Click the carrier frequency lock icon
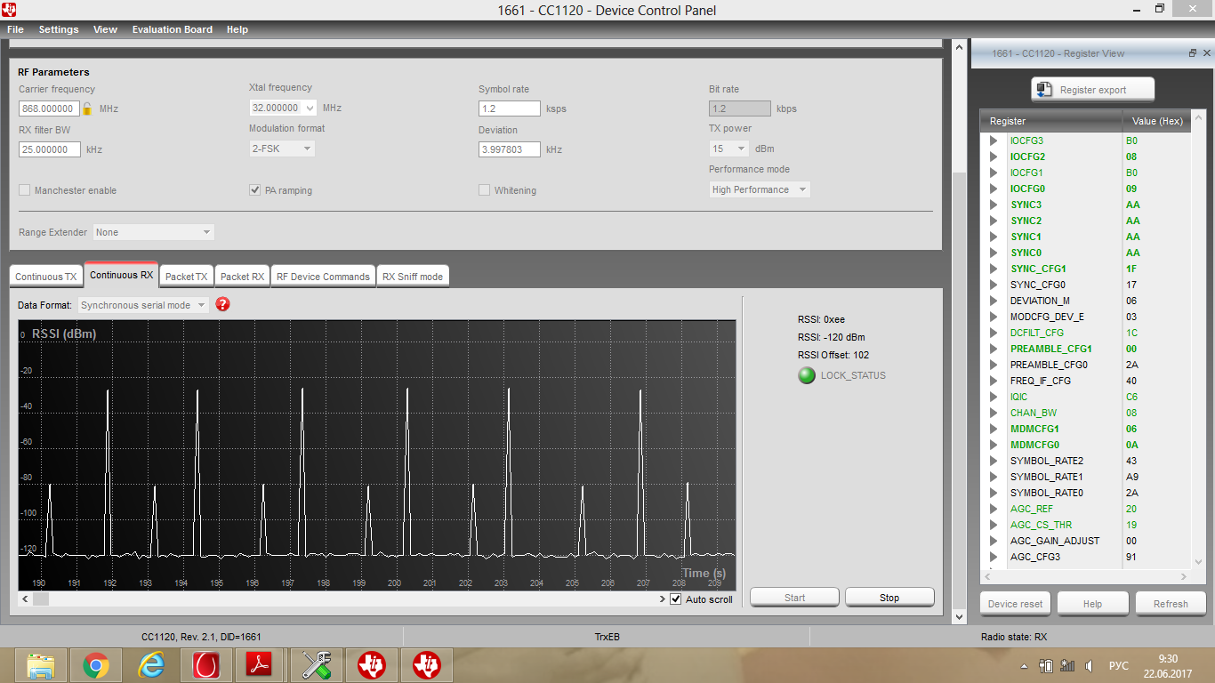 tap(87, 108)
